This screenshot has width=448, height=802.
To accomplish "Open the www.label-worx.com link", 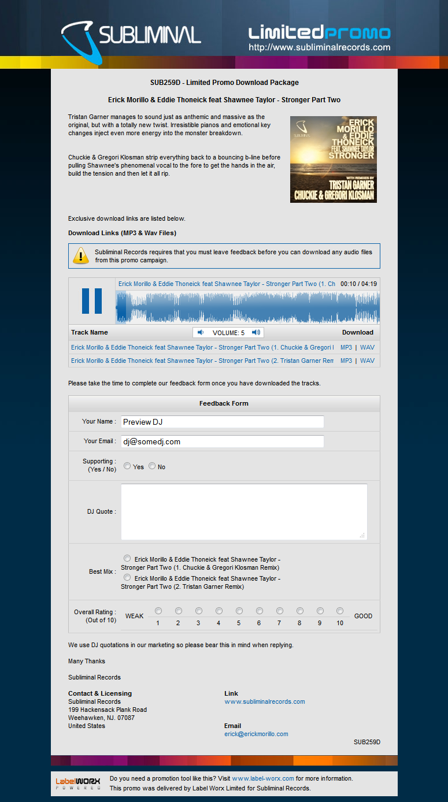I will 263,778.
